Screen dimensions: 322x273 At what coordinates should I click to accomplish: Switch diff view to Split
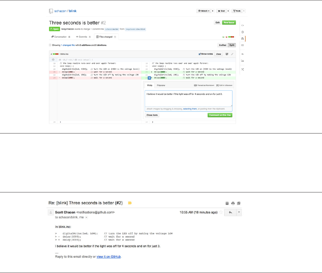coord(232,45)
